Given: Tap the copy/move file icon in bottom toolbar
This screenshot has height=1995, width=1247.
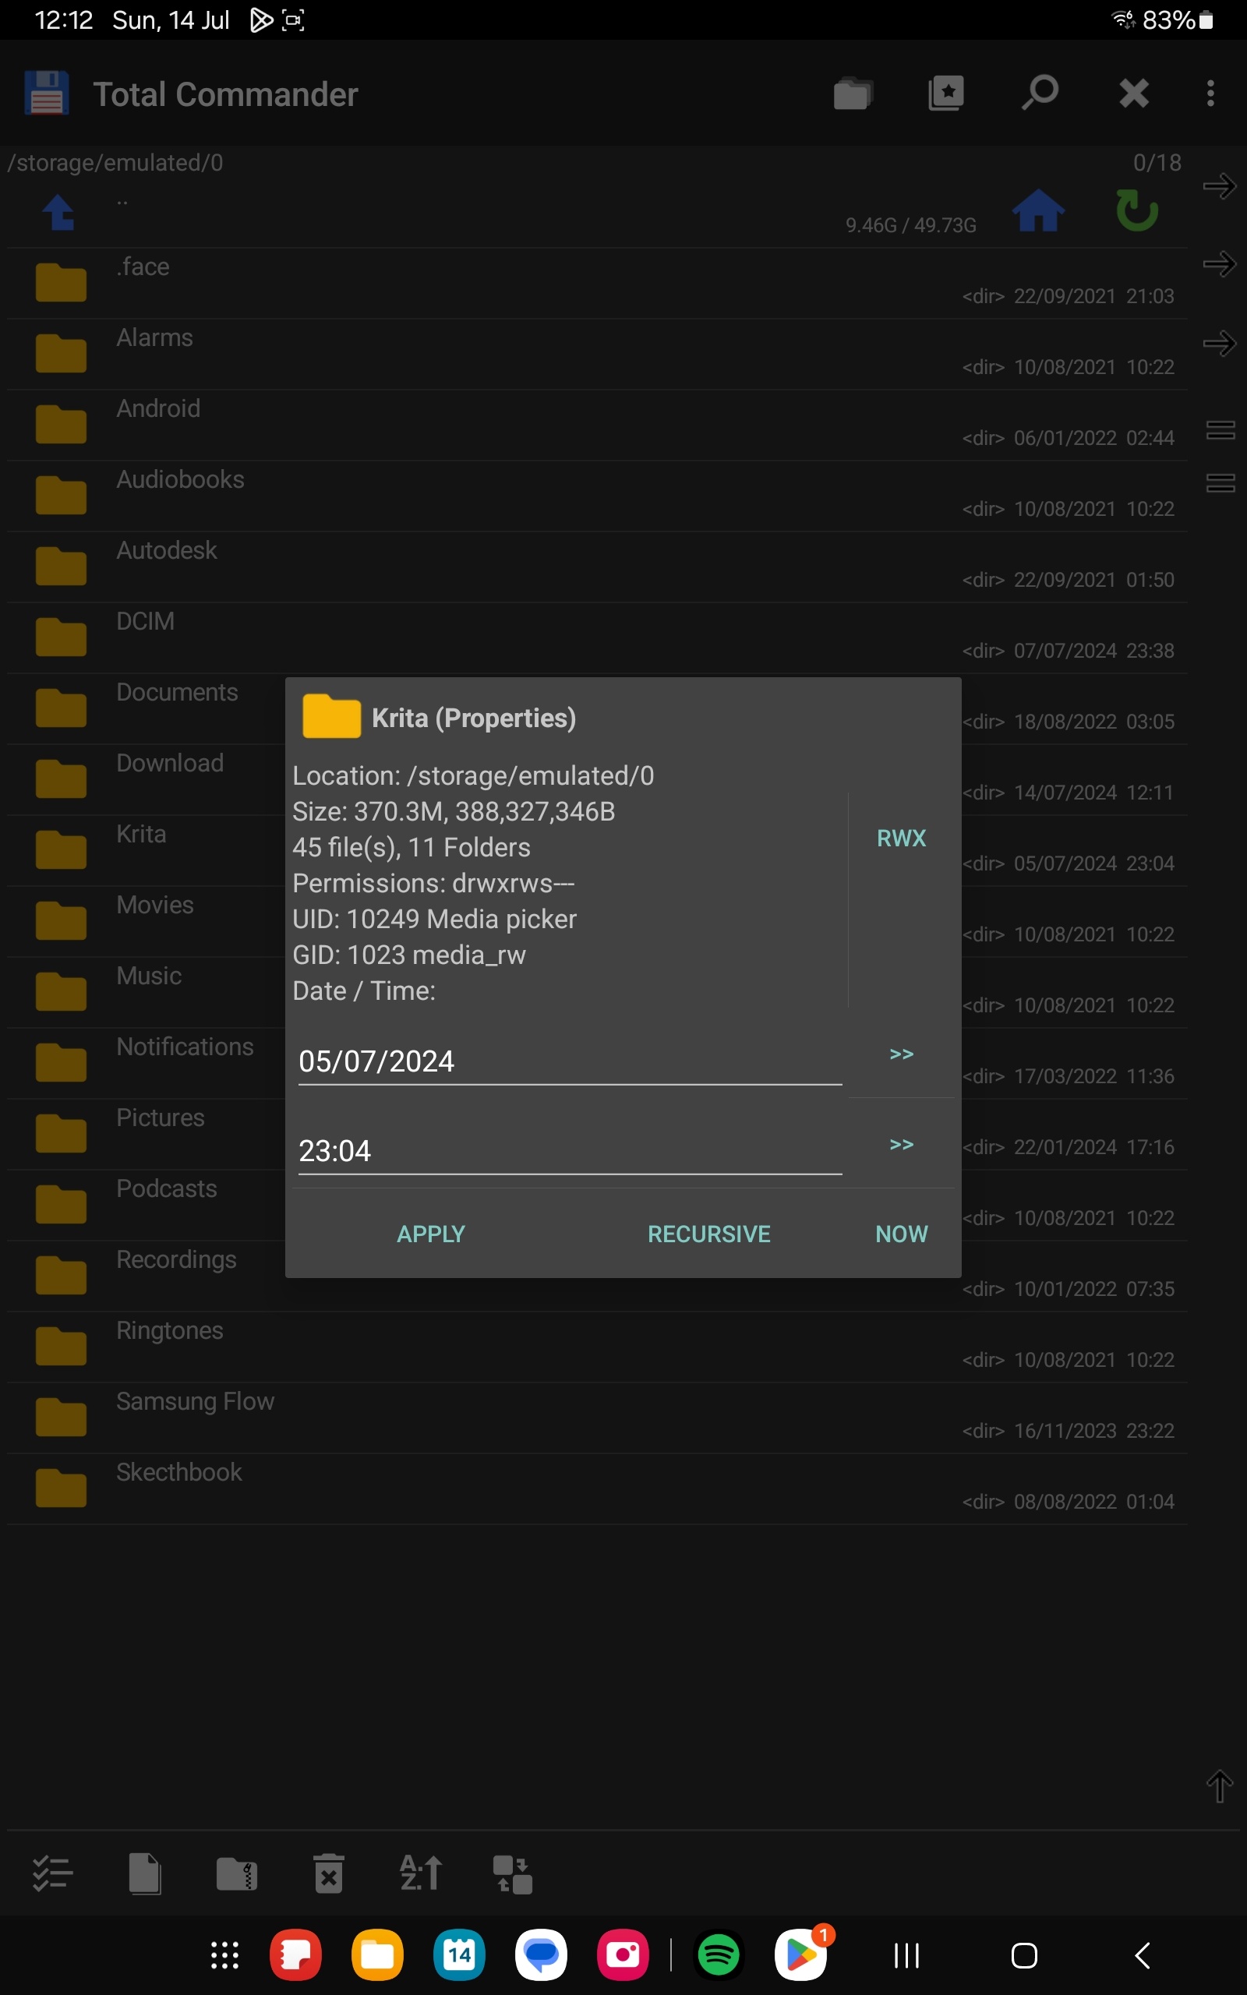Looking at the screenshot, I should tap(145, 1873).
